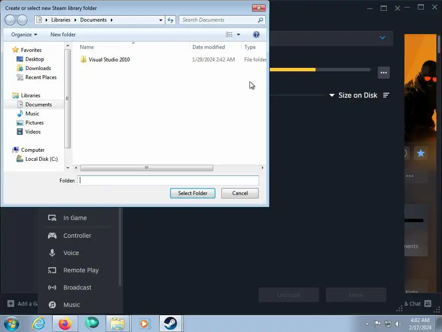This screenshot has height=332, width=442.
Task: Select the Visual Studio 2010 folder
Action: pos(109,60)
